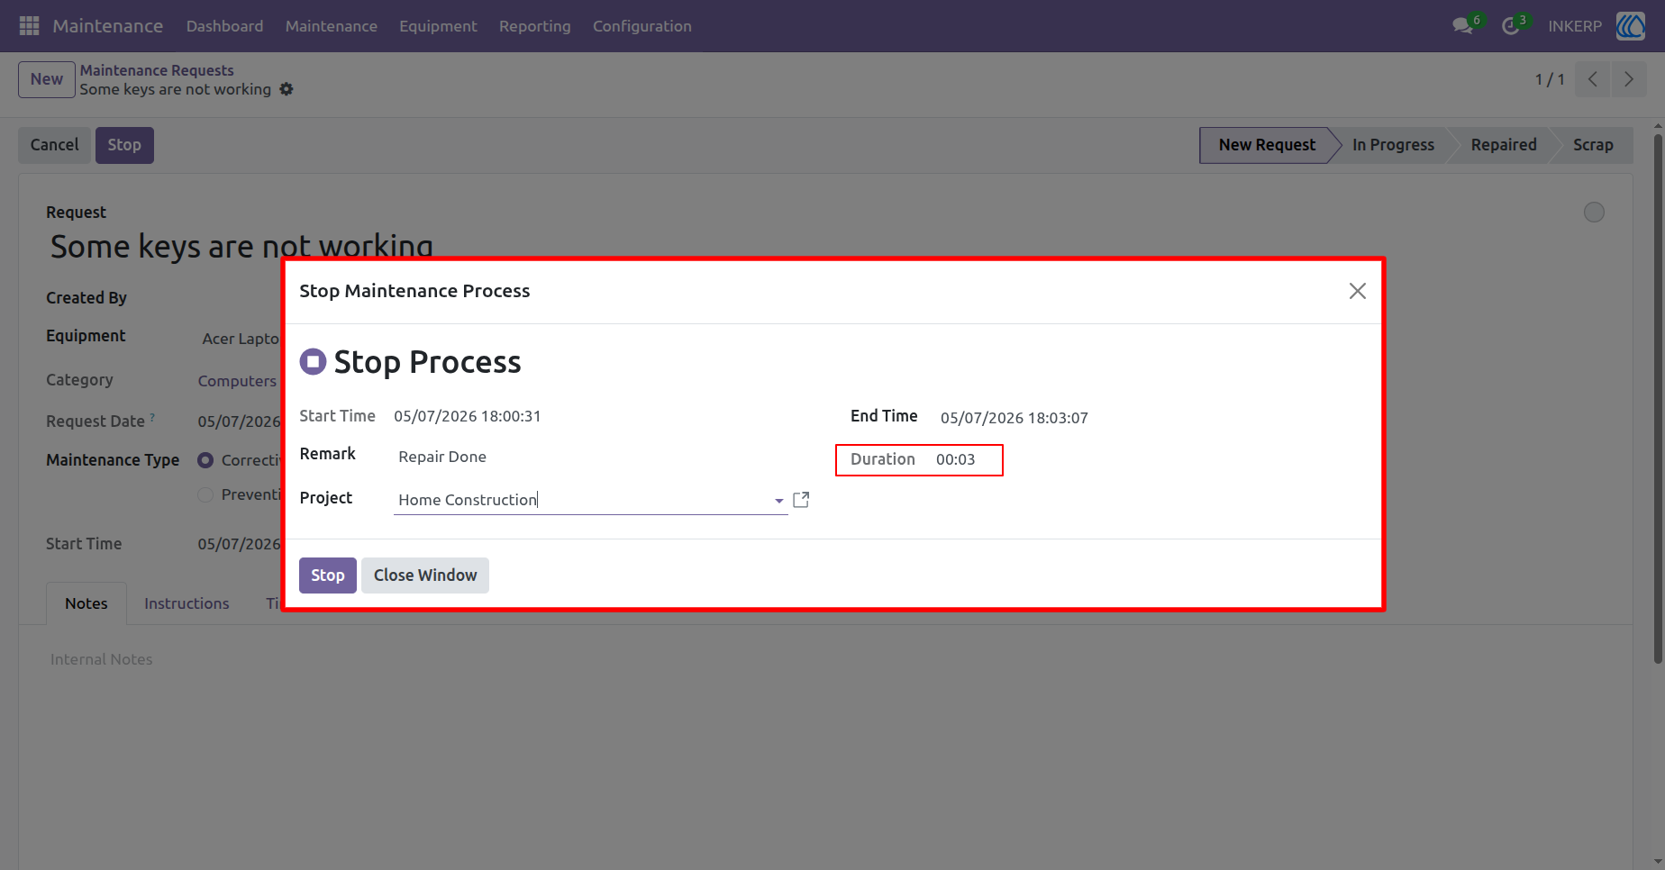Select Corrective maintenance type radio
This screenshot has width=1665, height=870.
pyautogui.click(x=205, y=460)
